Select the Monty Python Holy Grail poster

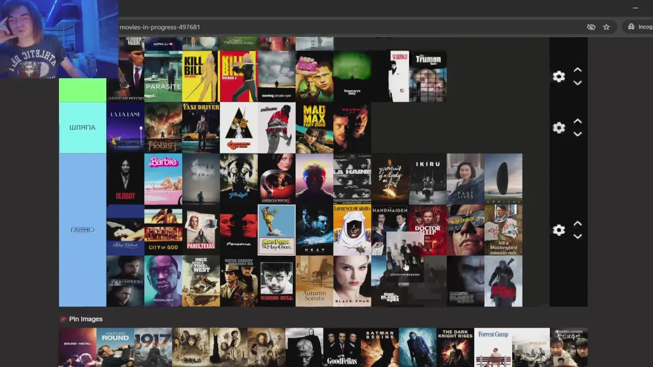277,230
